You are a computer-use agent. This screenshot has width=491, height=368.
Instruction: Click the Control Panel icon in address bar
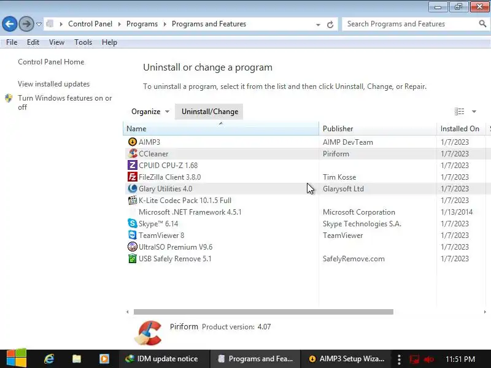(50, 24)
